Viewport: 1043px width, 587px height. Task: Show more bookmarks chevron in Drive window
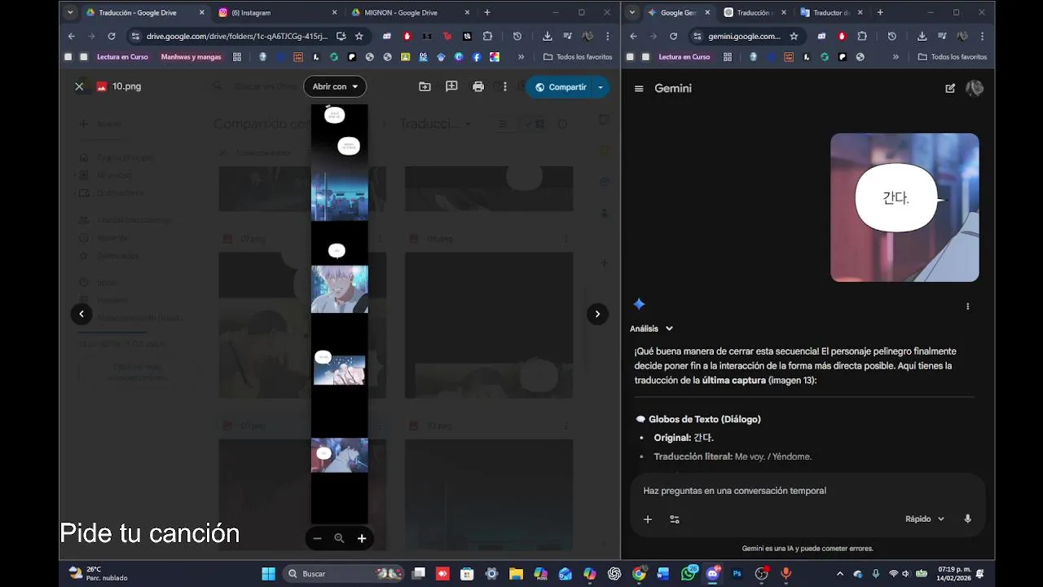pos(521,57)
